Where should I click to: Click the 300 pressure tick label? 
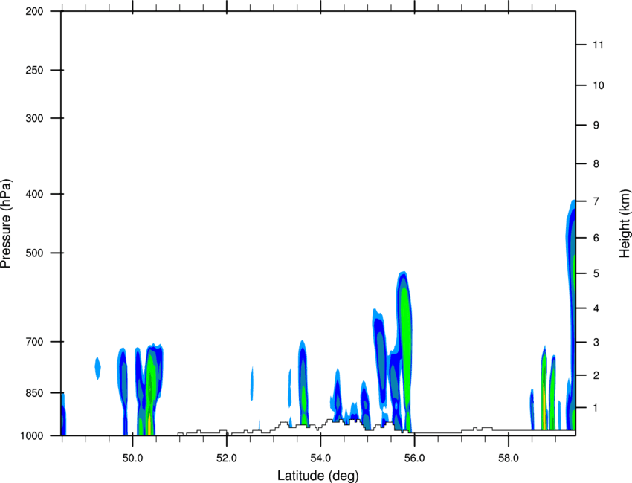click(x=35, y=118)
